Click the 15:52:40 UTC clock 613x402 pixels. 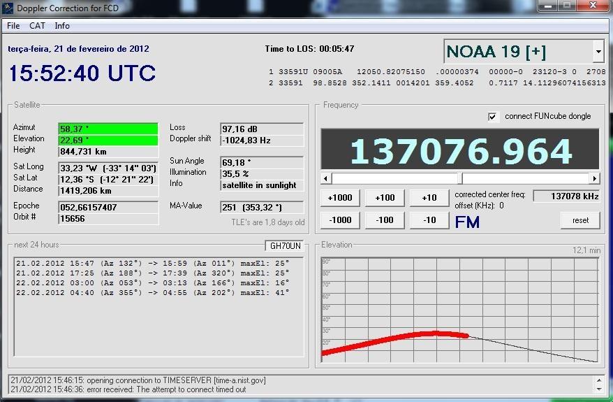click(x=82, y=73)
